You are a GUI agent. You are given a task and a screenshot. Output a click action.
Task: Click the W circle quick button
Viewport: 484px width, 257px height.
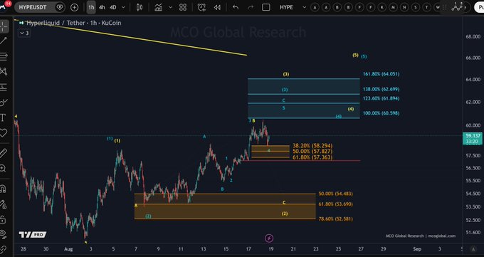click(438, 7)
